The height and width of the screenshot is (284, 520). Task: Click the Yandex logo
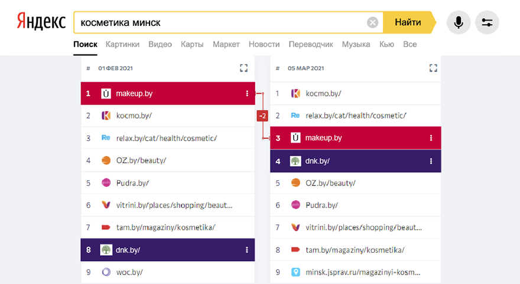click(41, 22)
